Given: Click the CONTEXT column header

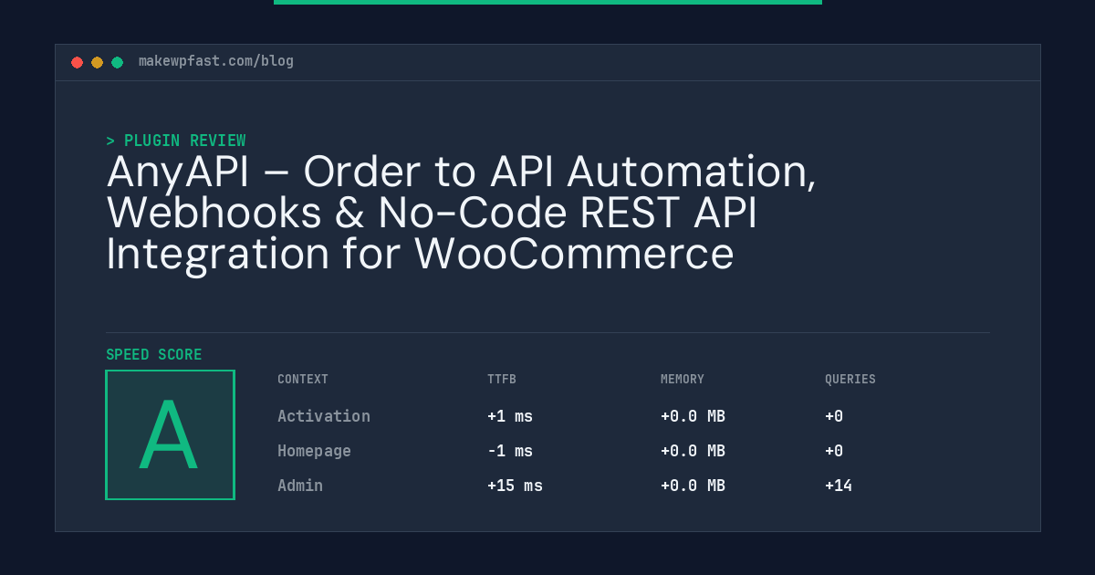Looking at the screenshot, I should (x=303, y=379).
